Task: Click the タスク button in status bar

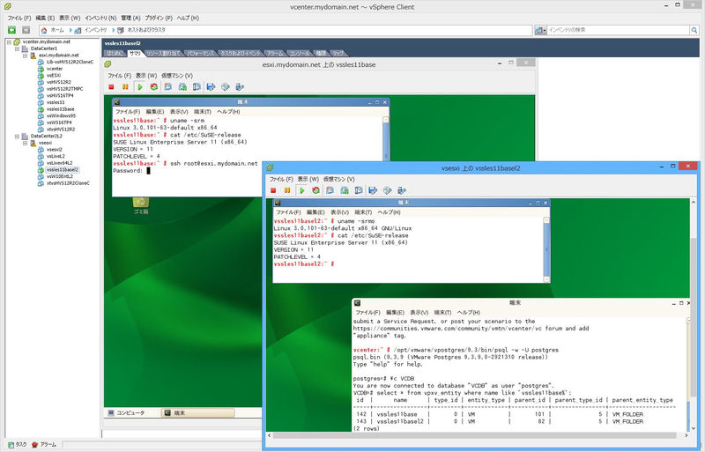Action: tap(18, 444)
